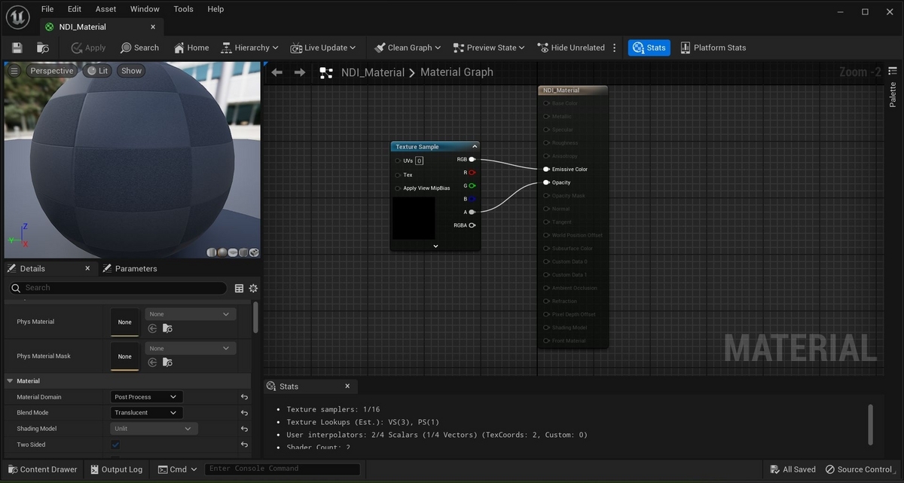Toggle the Stats button

649,47
